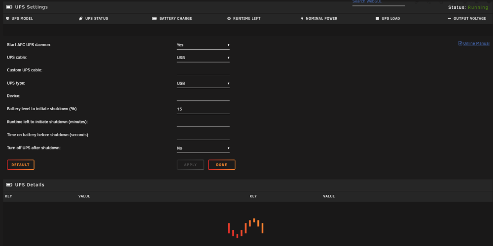Click the UPS STATUS header label
Viewport: 493px width, 246px height.
pyautogui.click(x=97, y=19)
